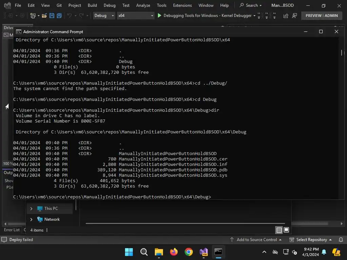Click the ManuallyInitiatedPowerButtonHoldBSOD.inf file line
347x260 pixels.
point(120,165)
